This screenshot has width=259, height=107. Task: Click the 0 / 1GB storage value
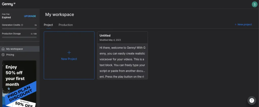click(34, 34)
